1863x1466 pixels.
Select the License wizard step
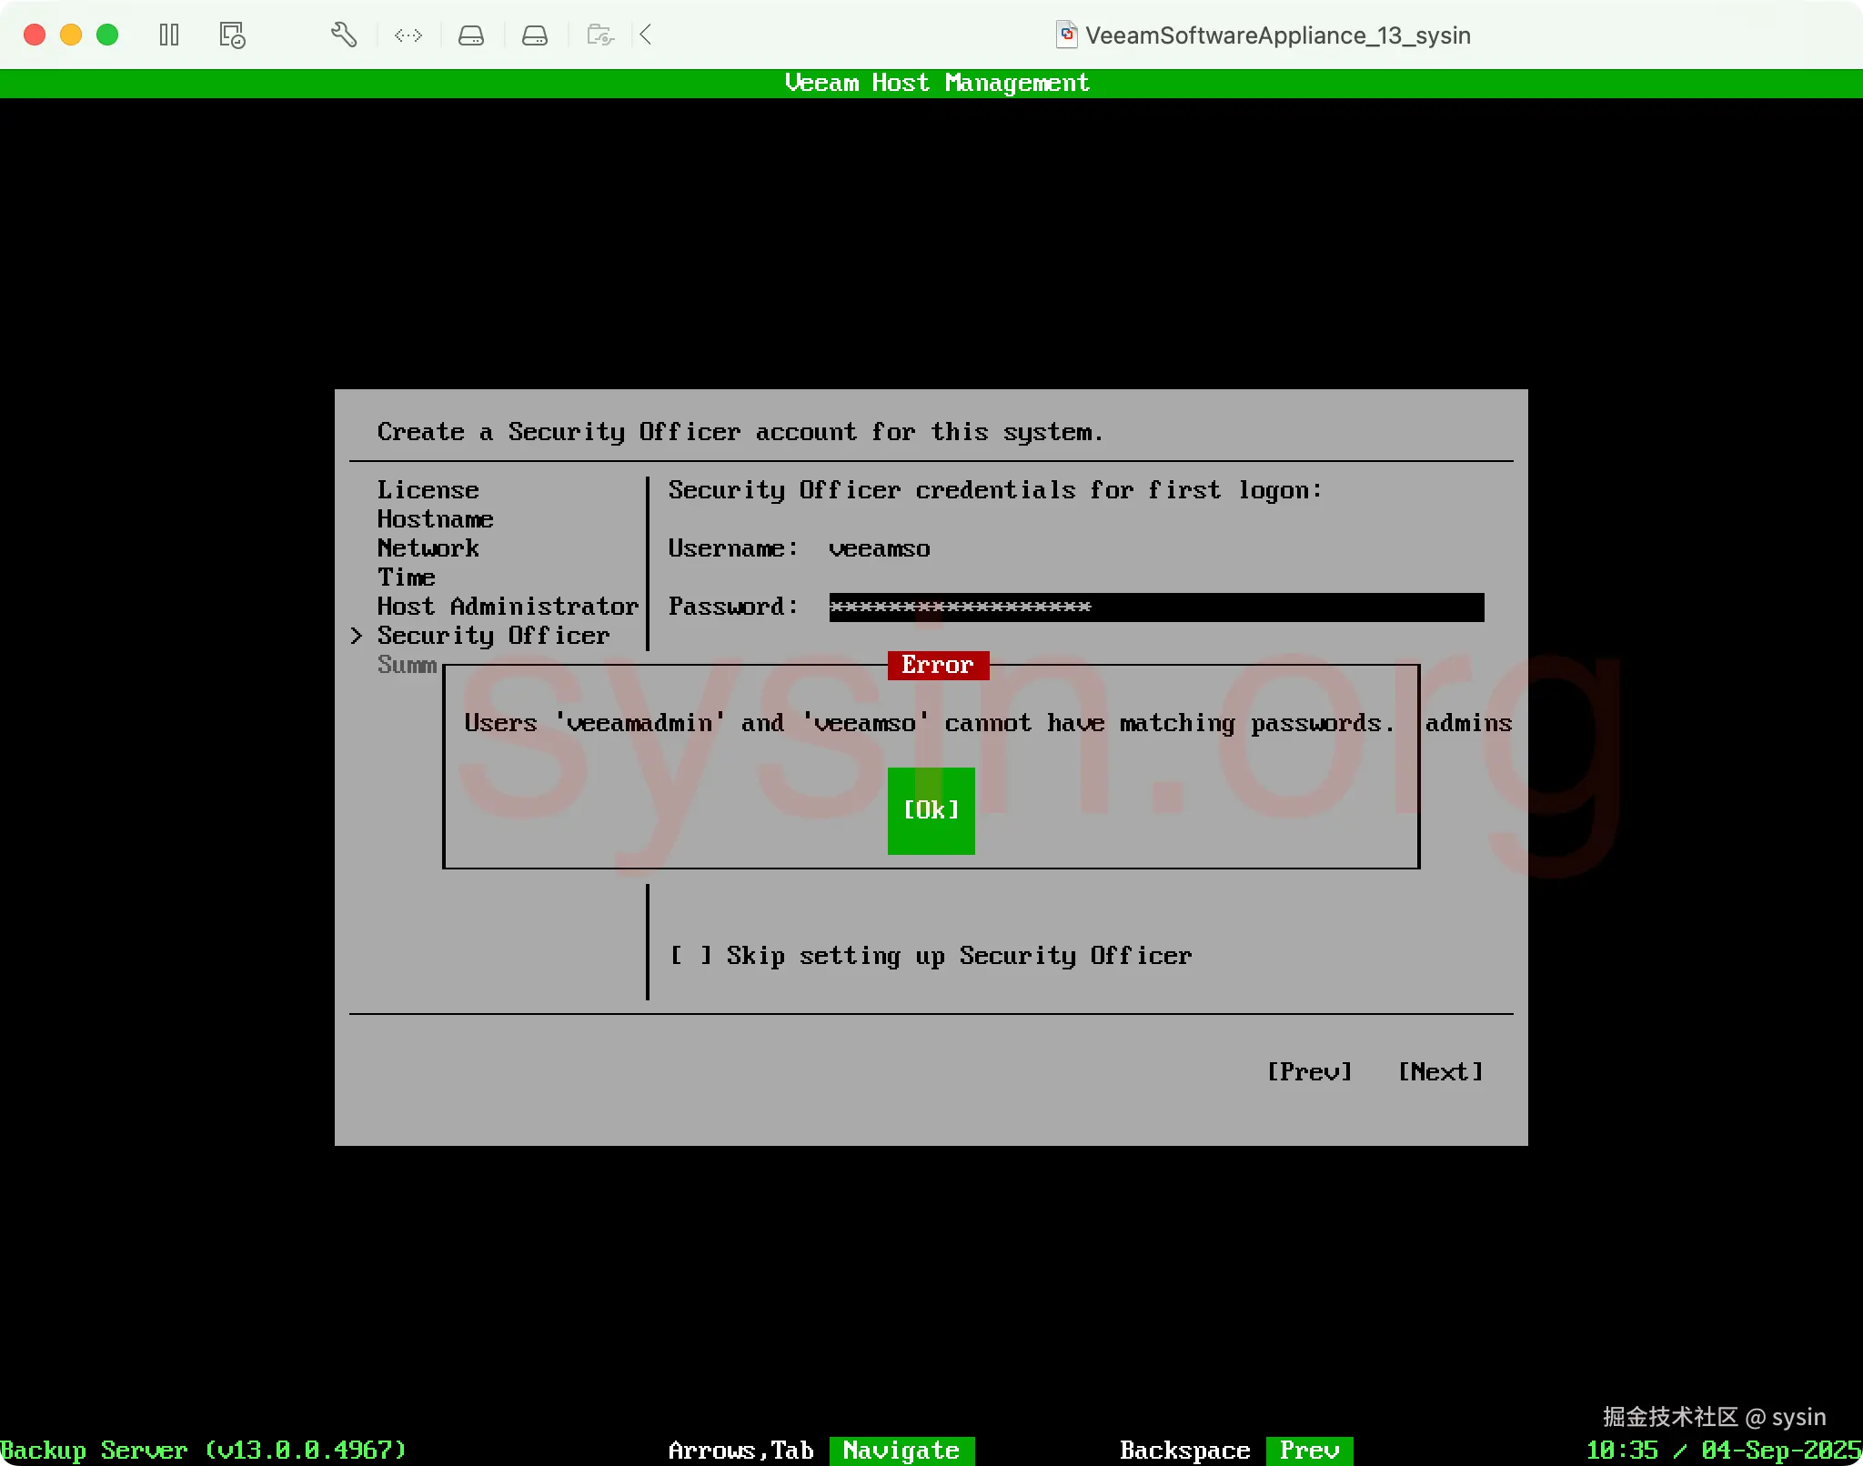click(x=428, y=490)
